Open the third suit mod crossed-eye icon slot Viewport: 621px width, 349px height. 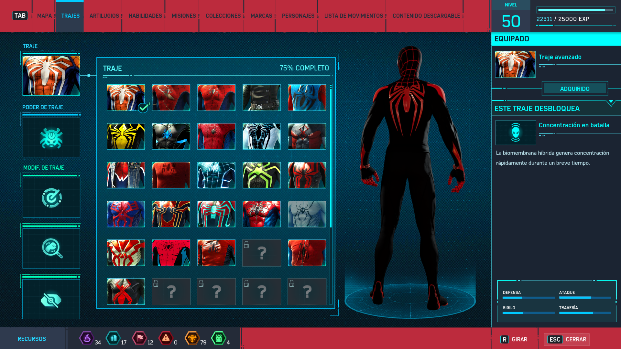[x=51, y=299]
